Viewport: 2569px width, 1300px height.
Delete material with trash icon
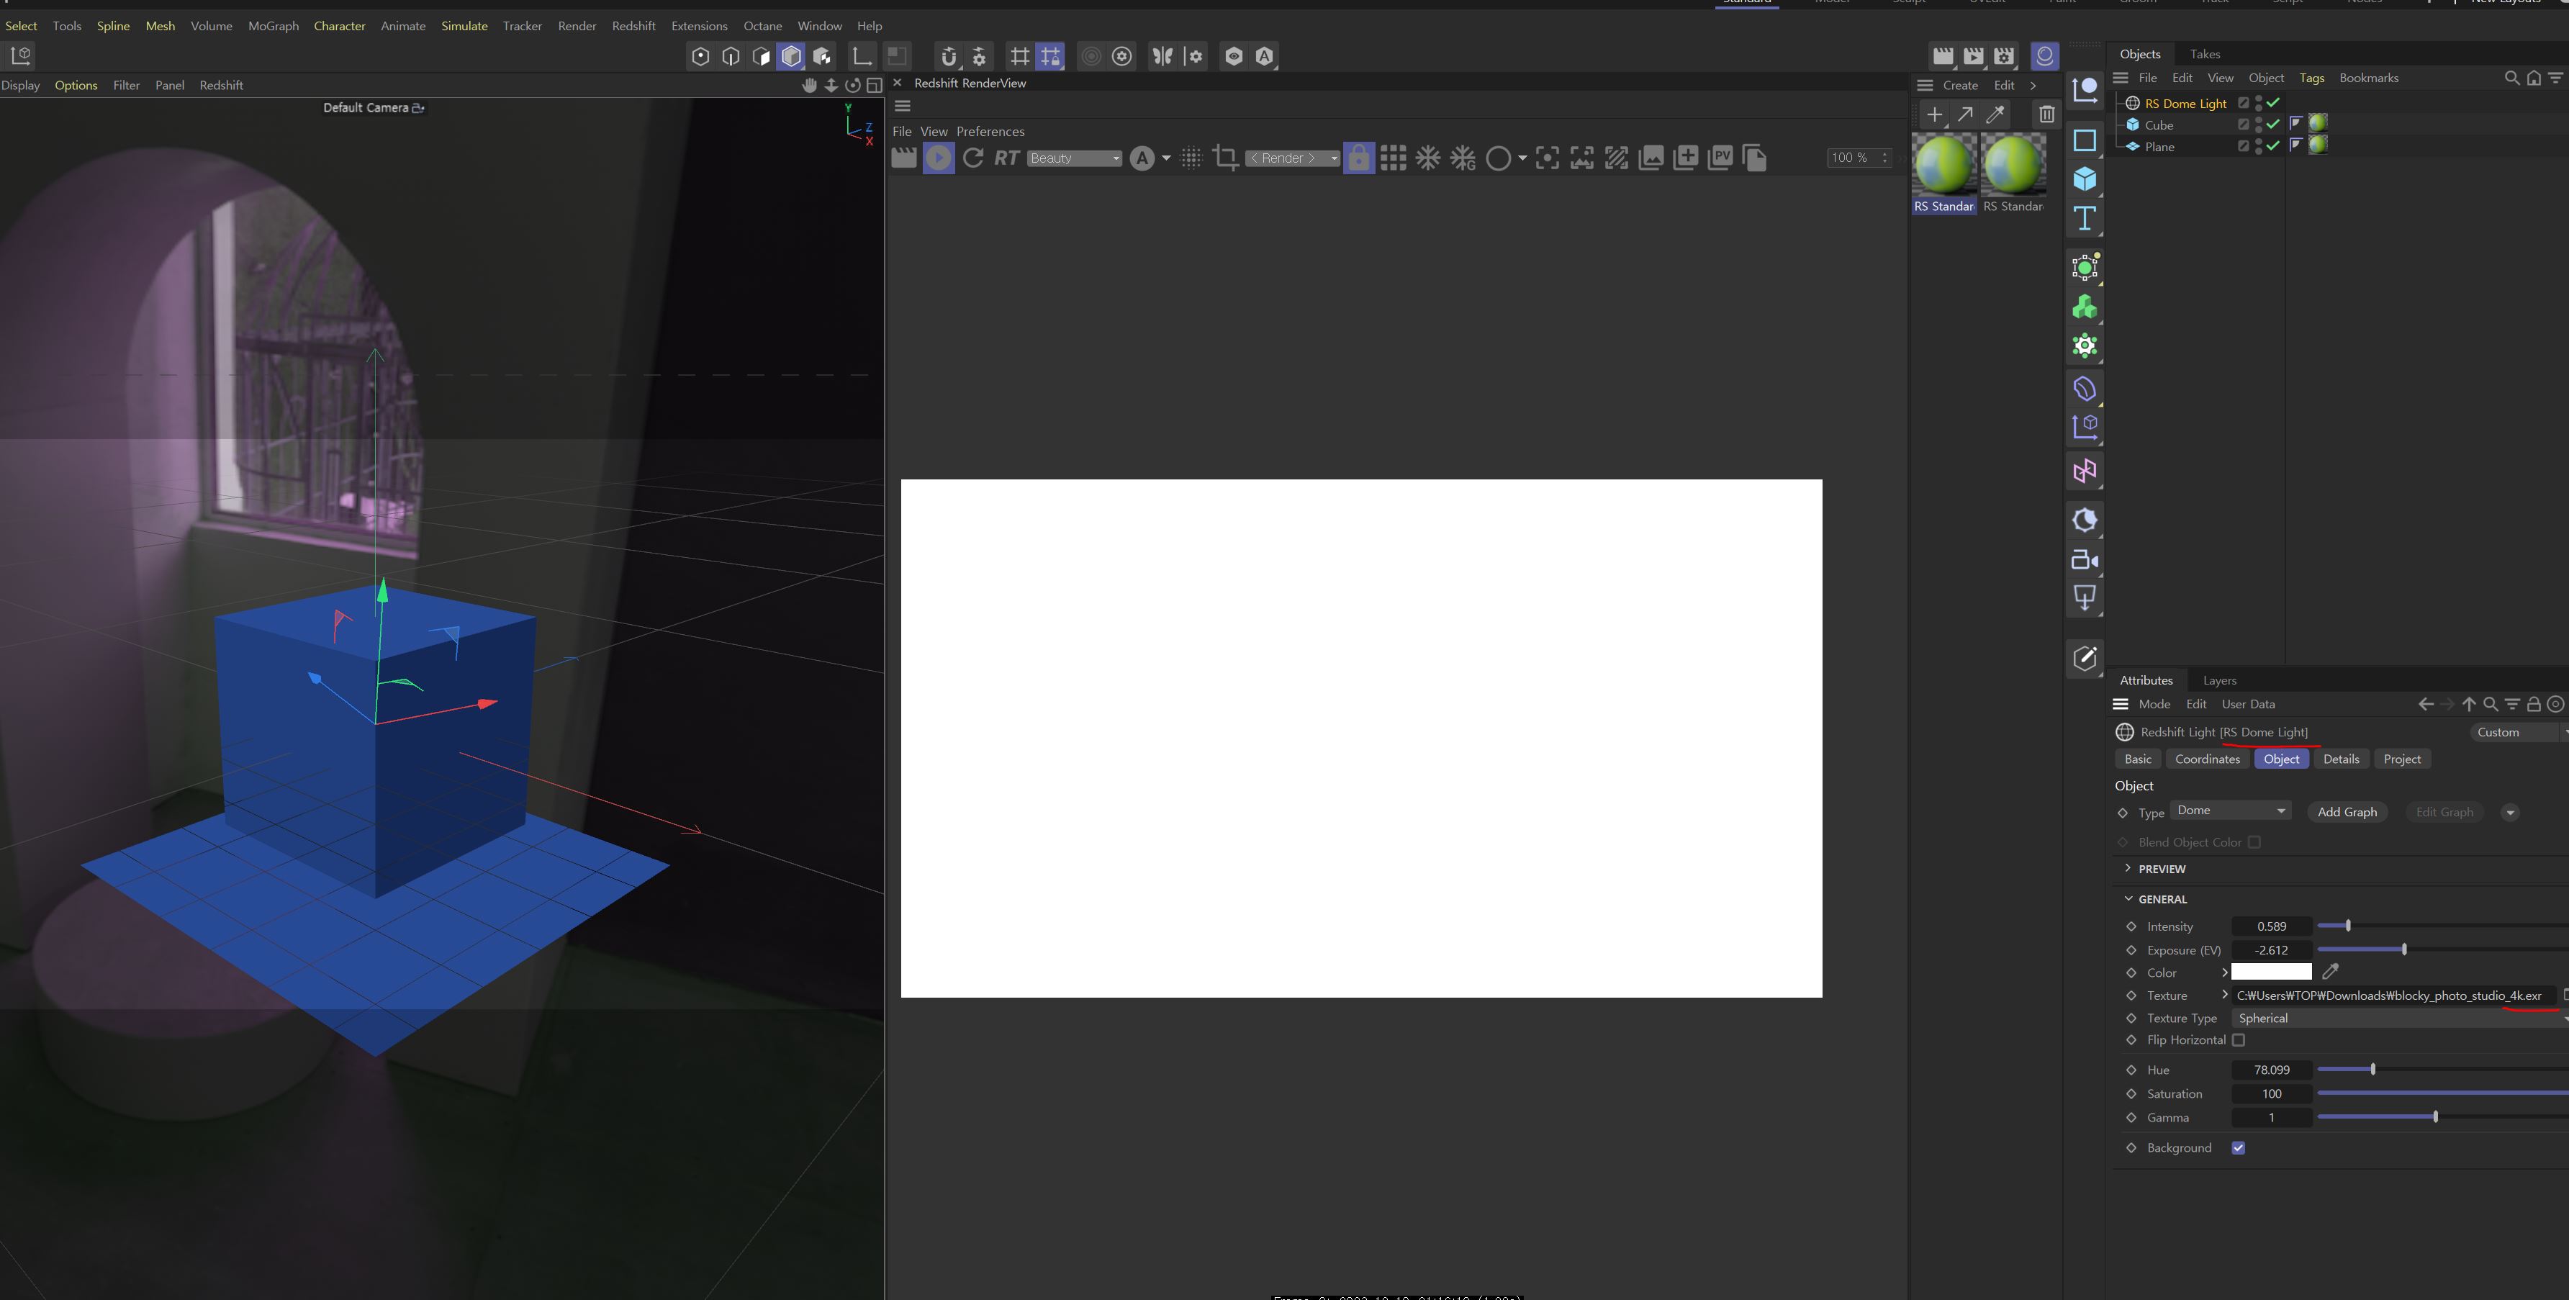[x=2046, y=114]
